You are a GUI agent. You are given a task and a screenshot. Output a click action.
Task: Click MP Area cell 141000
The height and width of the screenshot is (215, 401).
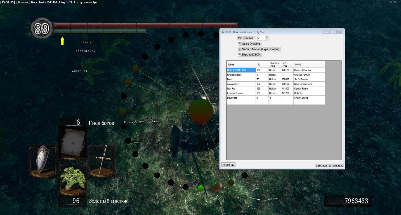(287, 89)
